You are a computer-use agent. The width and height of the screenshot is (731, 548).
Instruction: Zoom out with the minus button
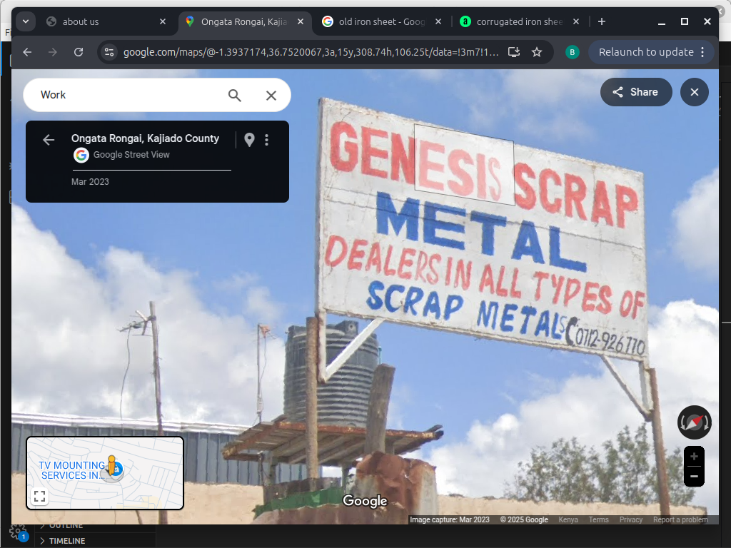pyautogui.click(x=694, y=476)
